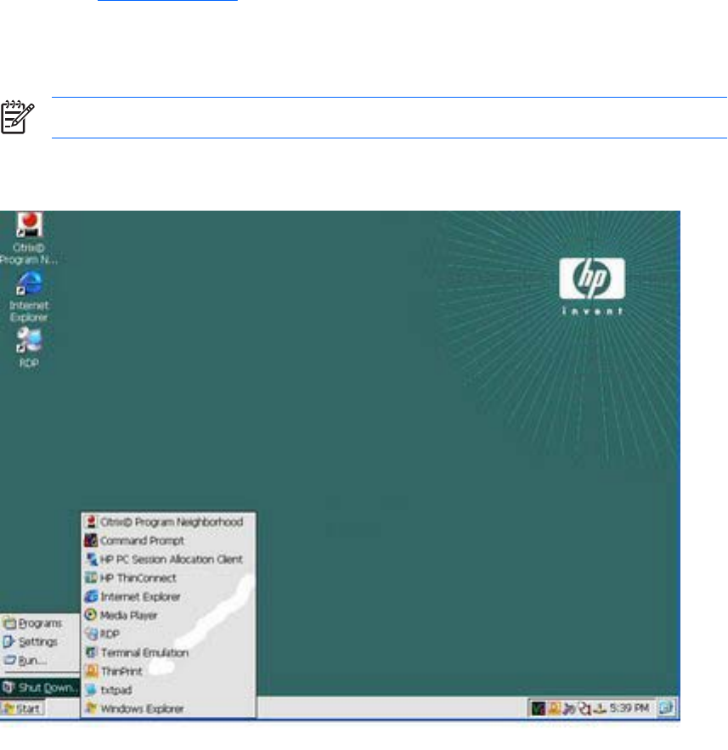Choose RDP from the Programs submenu
728x750 pixels.
168,634
